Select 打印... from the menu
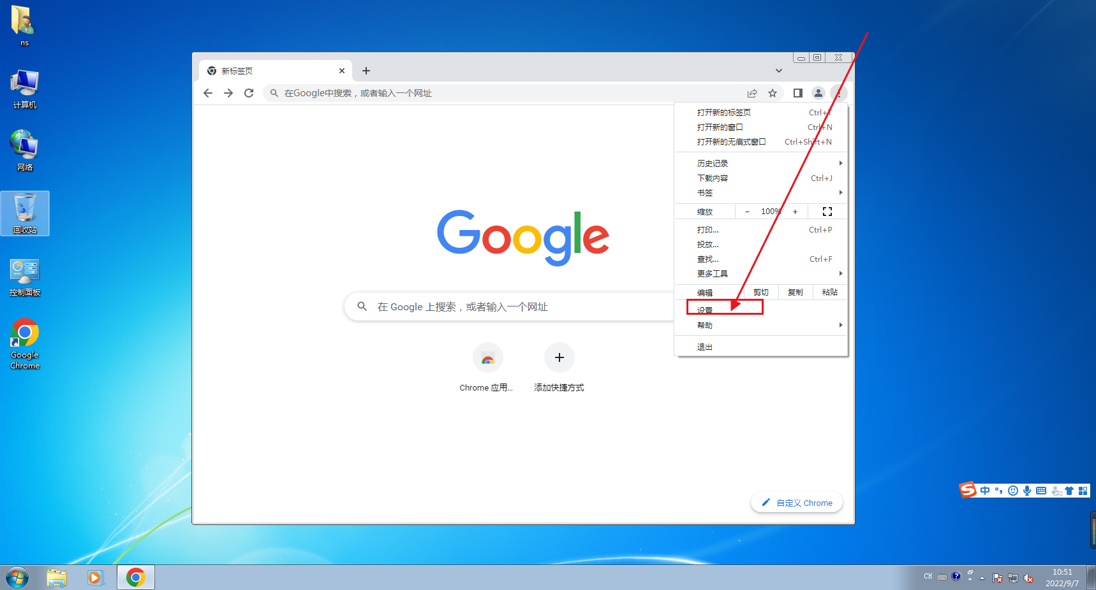This screenshot has width=1096, height=590. coord(761,230)
